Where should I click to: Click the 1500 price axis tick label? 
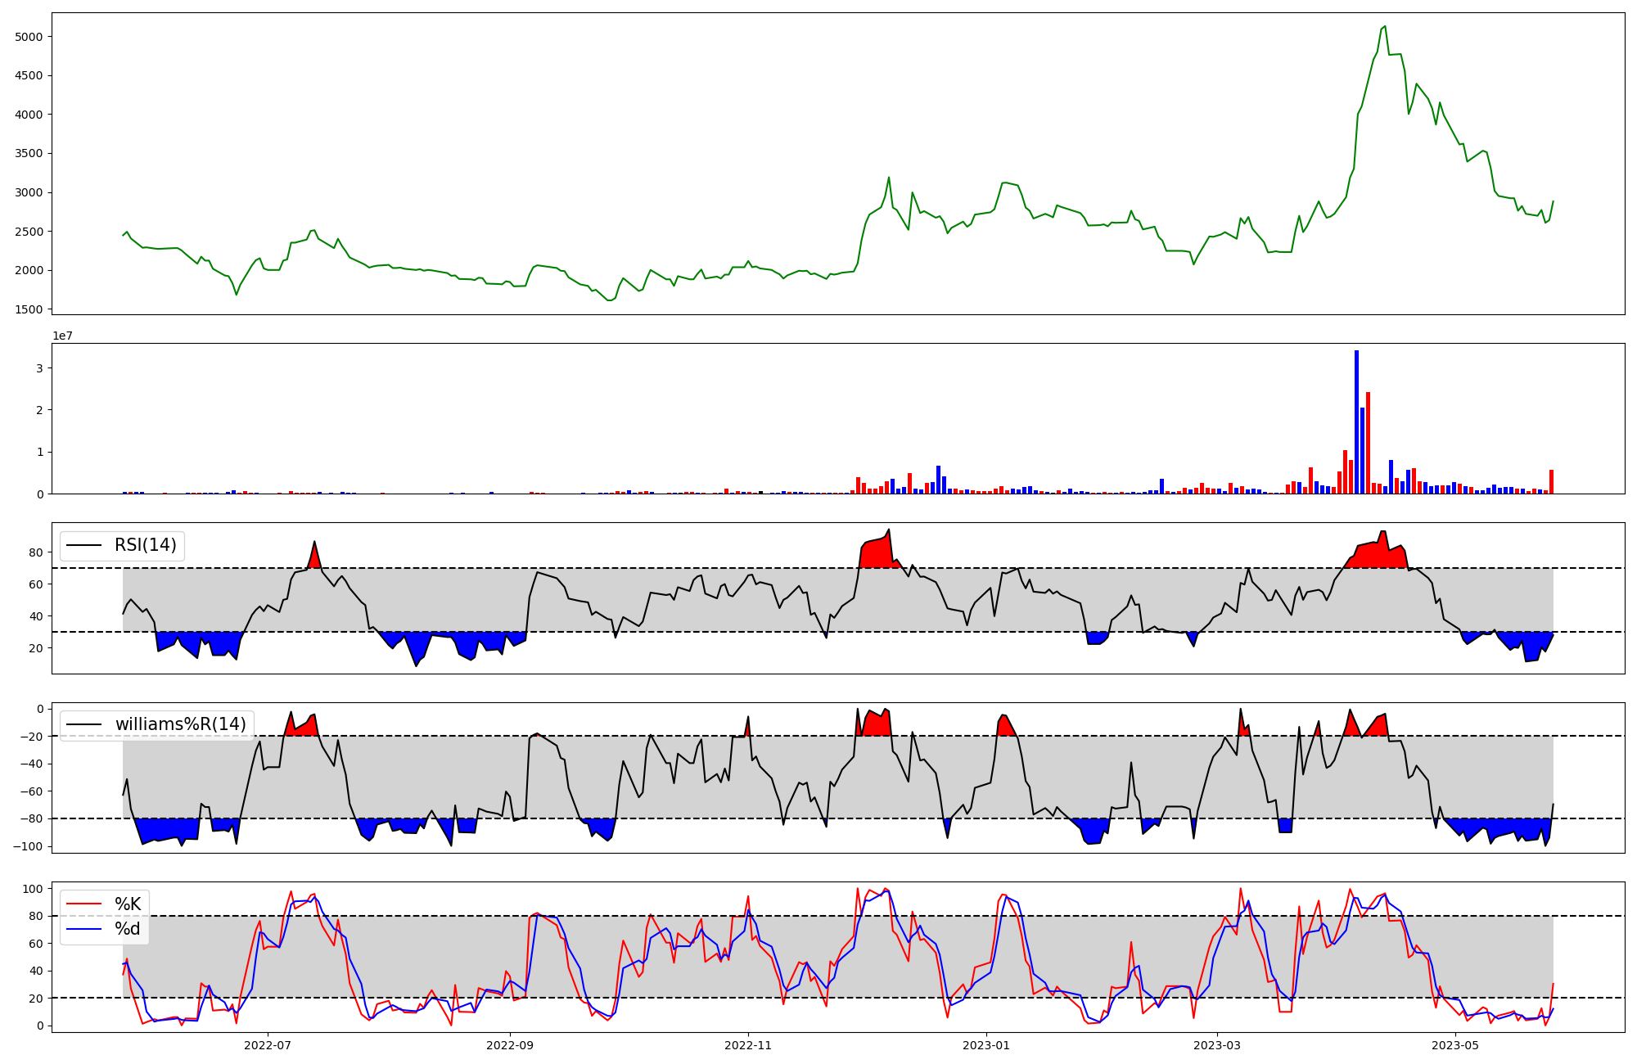(x=29, y=309)
